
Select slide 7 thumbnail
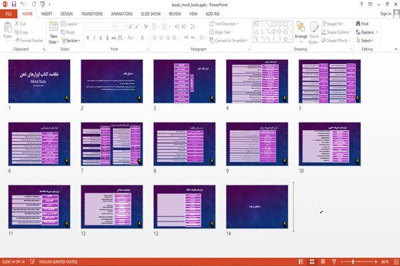(112, 144)
